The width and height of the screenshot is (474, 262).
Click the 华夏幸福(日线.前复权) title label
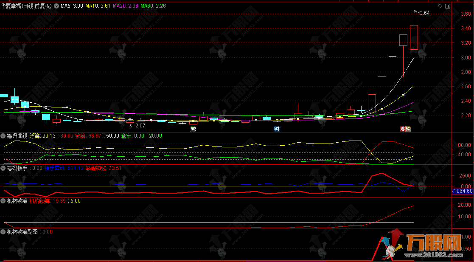(x=26, y=6)
